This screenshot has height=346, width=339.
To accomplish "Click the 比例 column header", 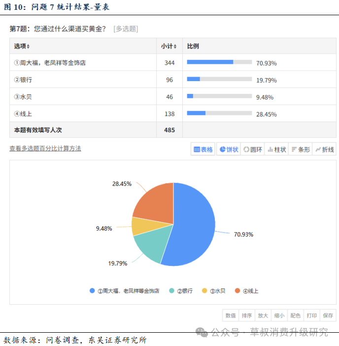I will 193,46.
